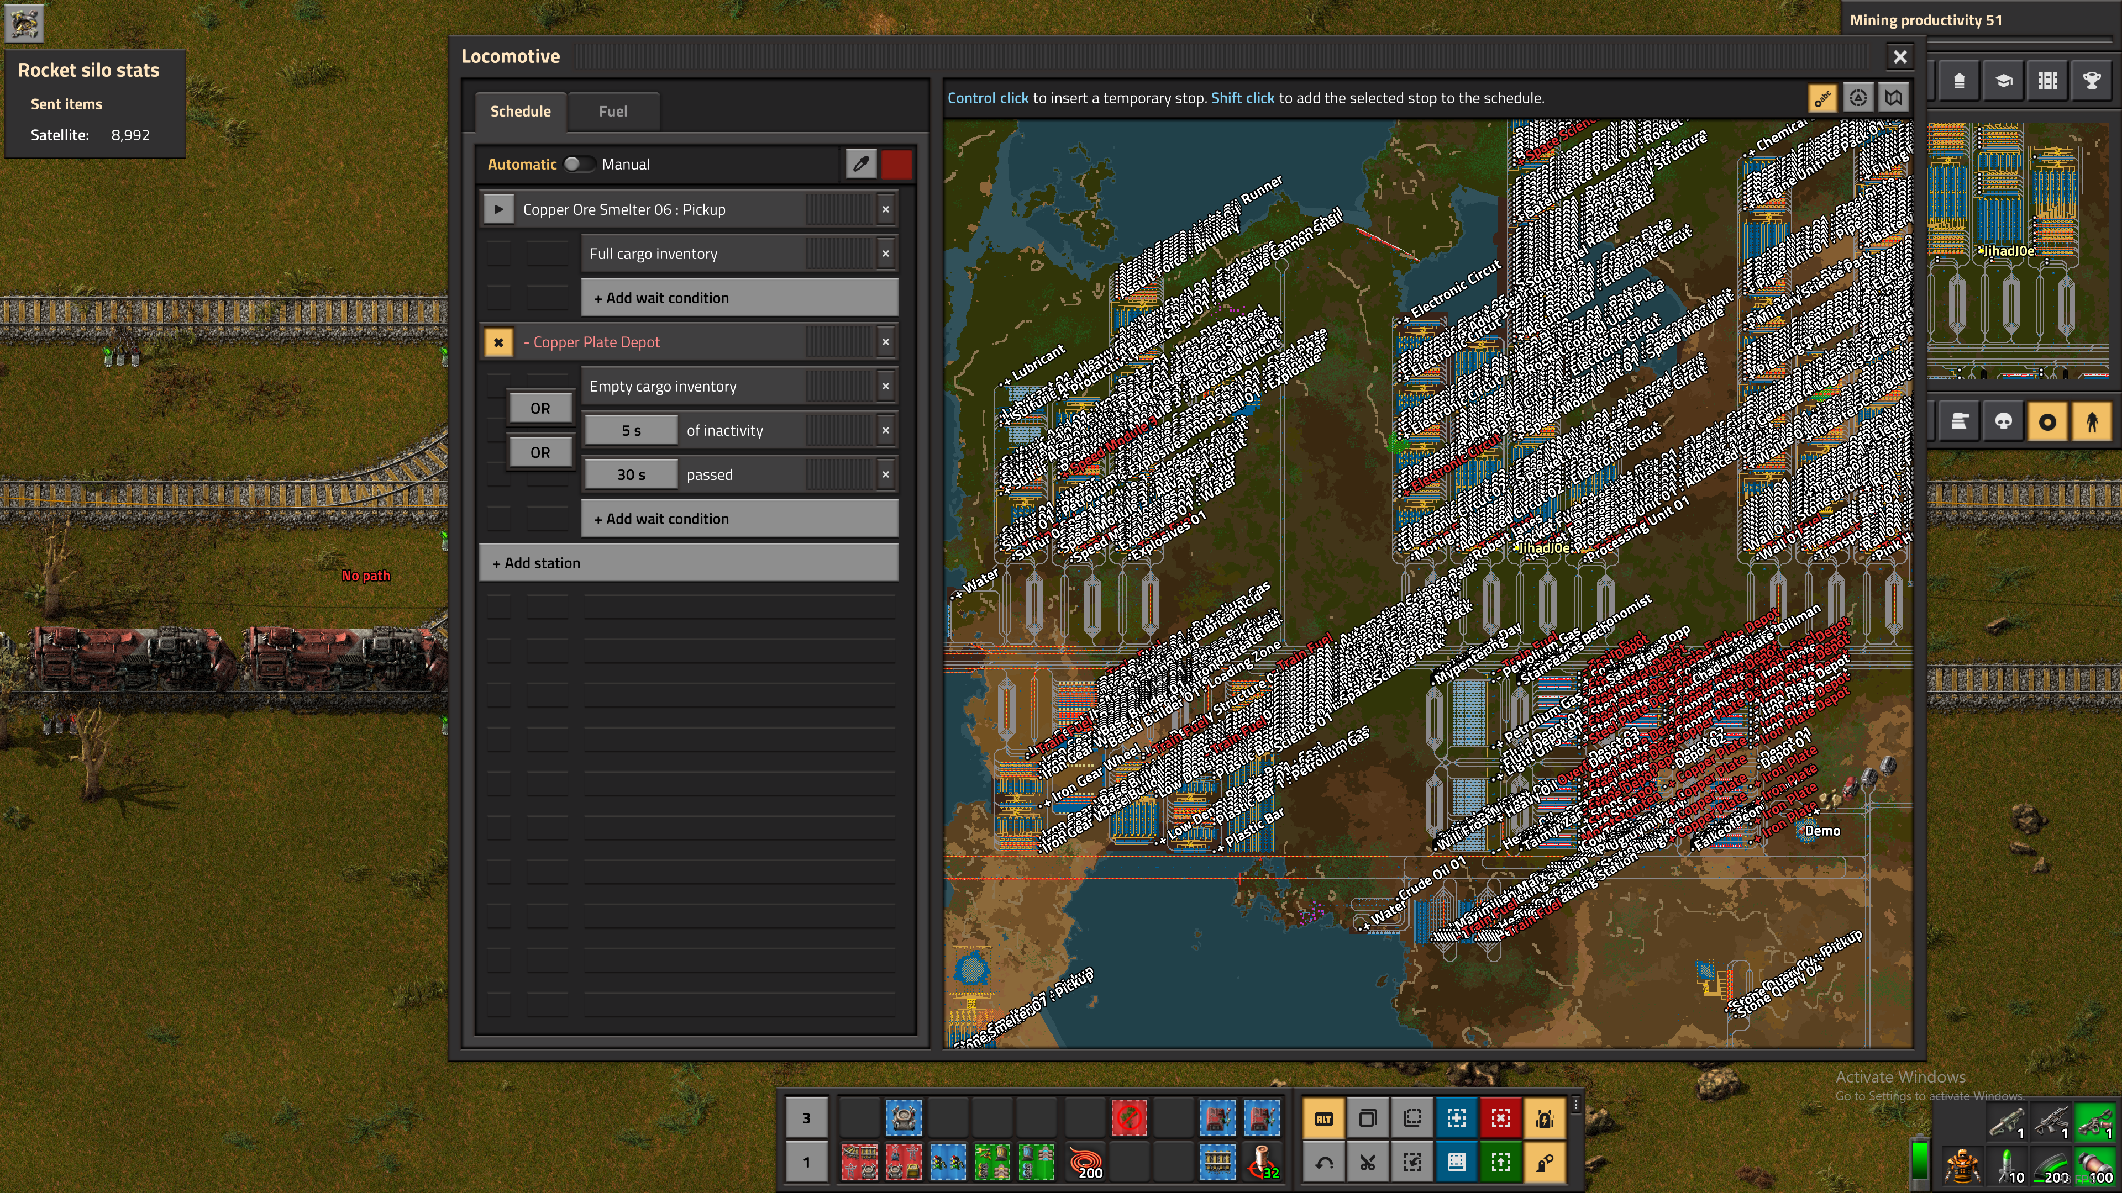Change the 30 s passed duration
Image resolution: width=2122 pixels, height=1193 pixels.
[631, 475]
